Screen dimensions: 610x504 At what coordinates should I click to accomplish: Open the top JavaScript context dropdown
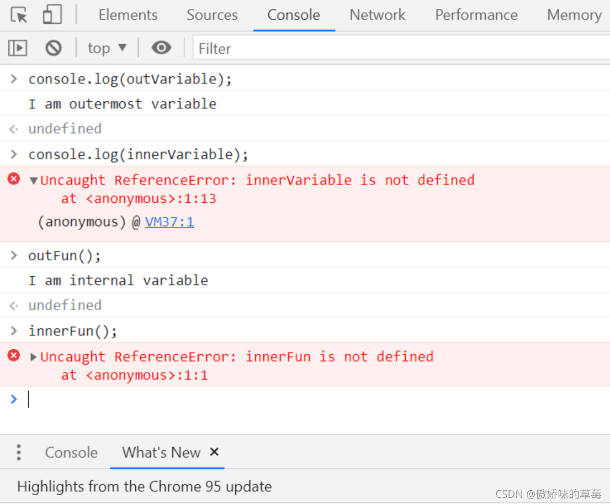click(x=107, y=48)
